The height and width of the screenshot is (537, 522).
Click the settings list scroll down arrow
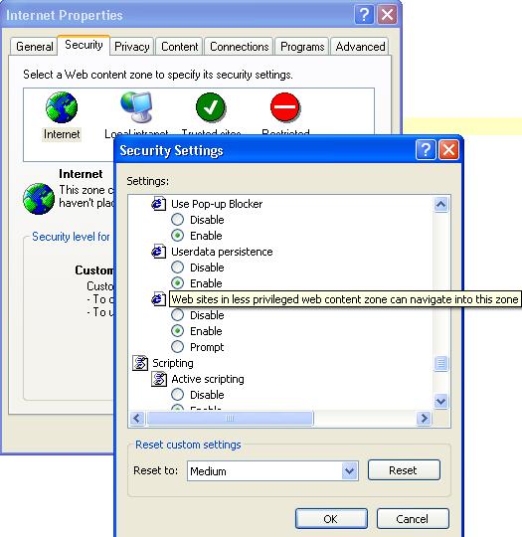[x=440, y=401]
